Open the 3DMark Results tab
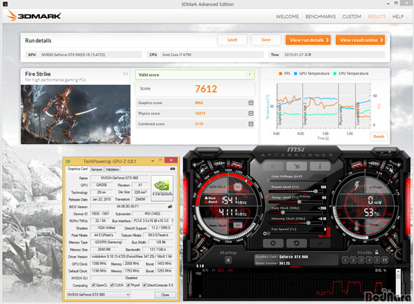The width and height of the screenshot is (414, 304). tap(377, 17)
